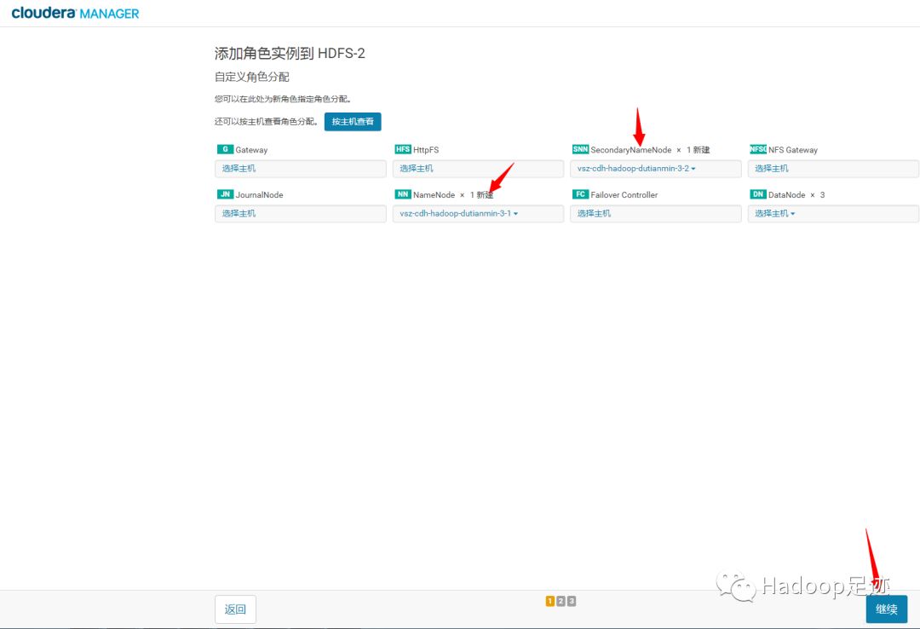The width and height of the screenshot is (920, 629).
Task: Click the JournalNode JN role badge
Action: (x=225, y=193)
